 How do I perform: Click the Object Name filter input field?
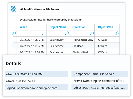click(x=58, y=33)
